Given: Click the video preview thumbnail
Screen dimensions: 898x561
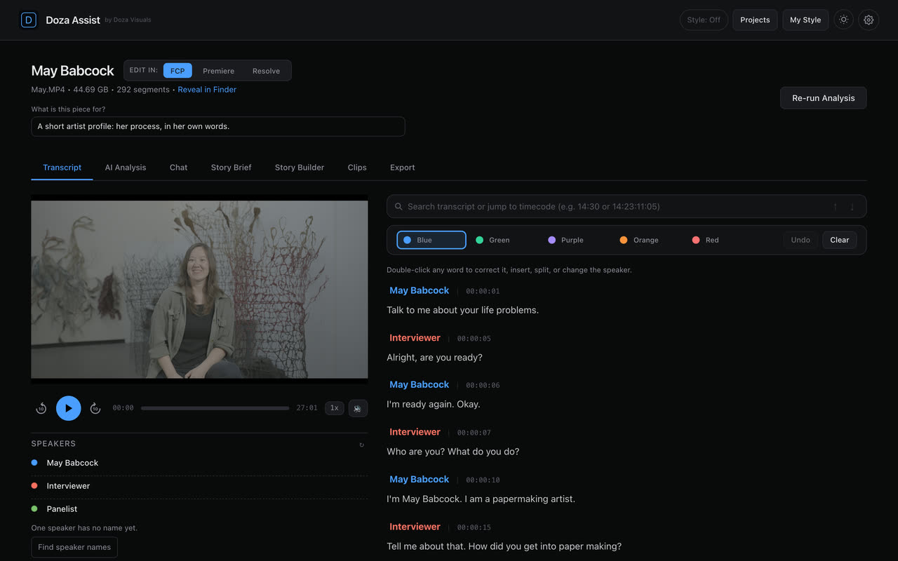Looking at the screenshot, I should pos(199,290).
